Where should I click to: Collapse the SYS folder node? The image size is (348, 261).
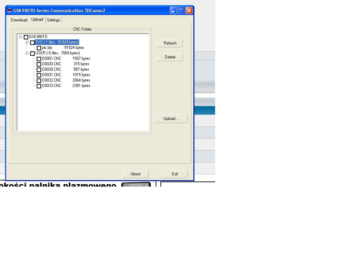click(27, 42)
